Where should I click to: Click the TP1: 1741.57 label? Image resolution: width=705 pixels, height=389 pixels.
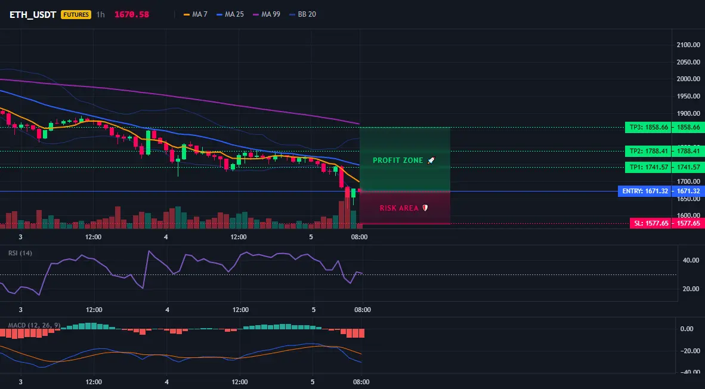point(648,167)
